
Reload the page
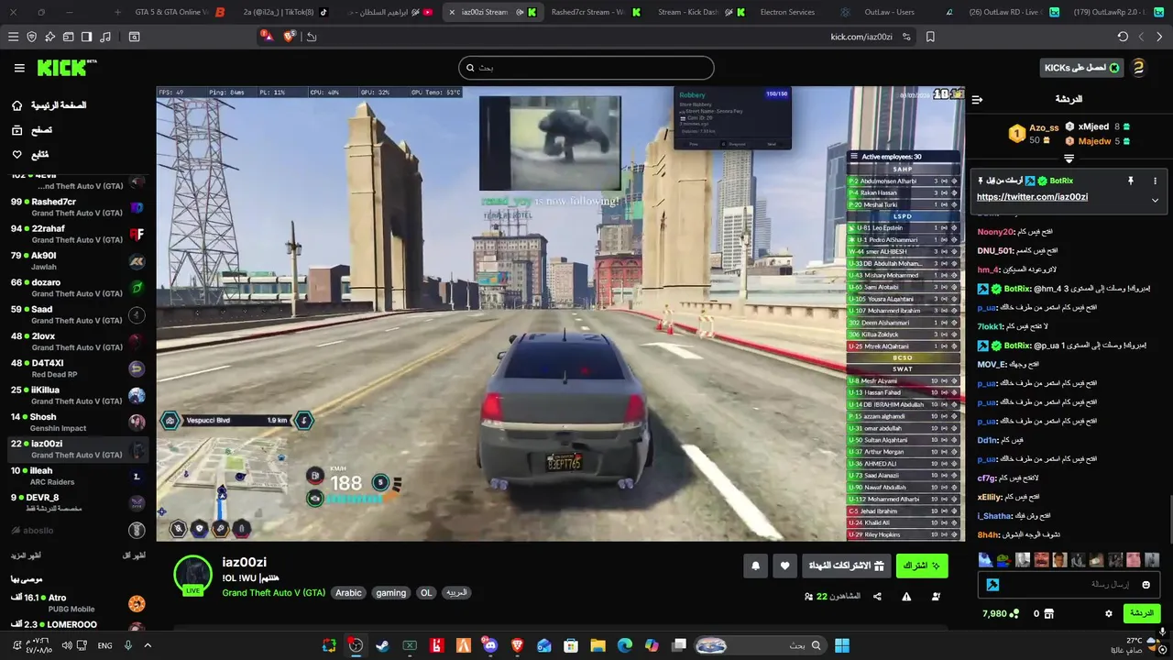tap(1123, 37)
